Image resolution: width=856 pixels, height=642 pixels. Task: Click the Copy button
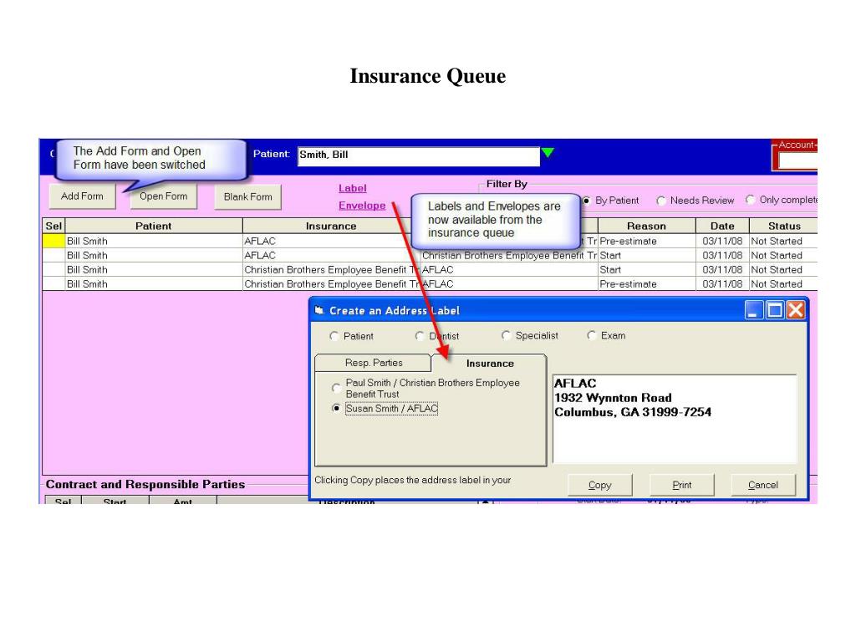600,485
